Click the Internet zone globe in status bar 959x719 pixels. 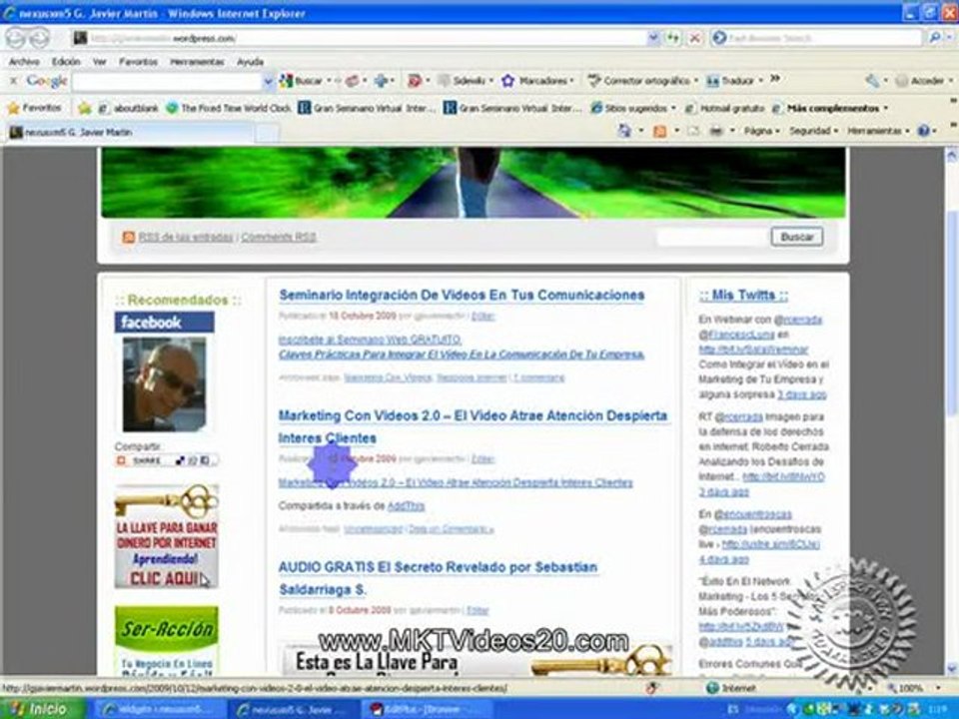click(x=712, y=688)
